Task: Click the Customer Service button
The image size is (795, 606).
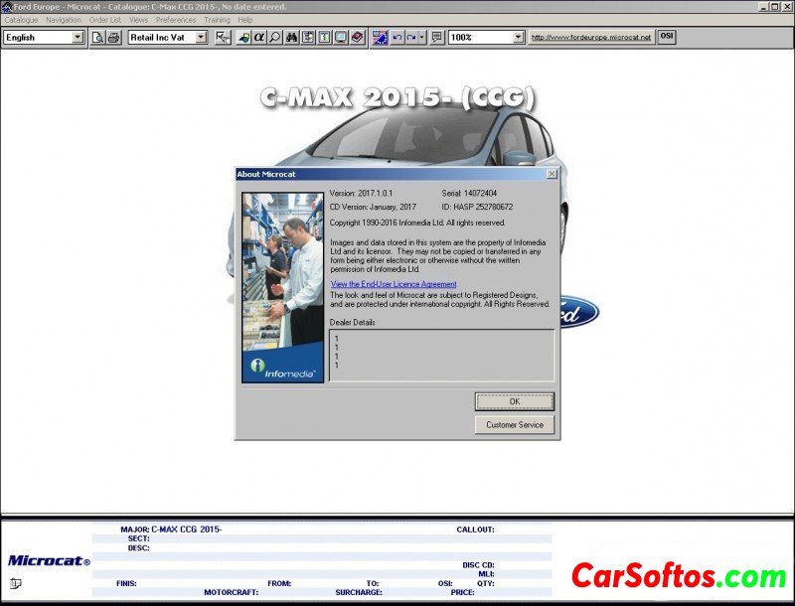Action: [514, 425]
